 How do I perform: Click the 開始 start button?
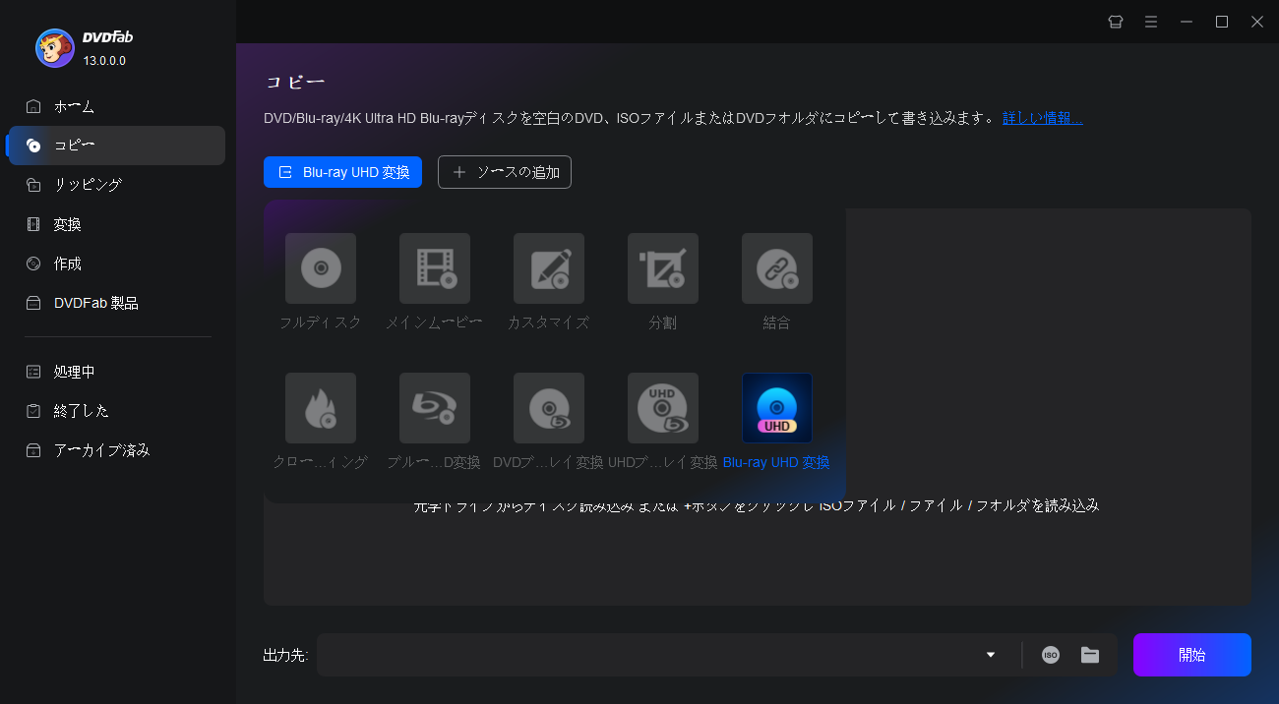(x=1192, y=655)
